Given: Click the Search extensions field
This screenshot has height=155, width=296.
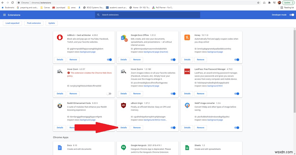Looking at the screenshot, I should 147,15.
